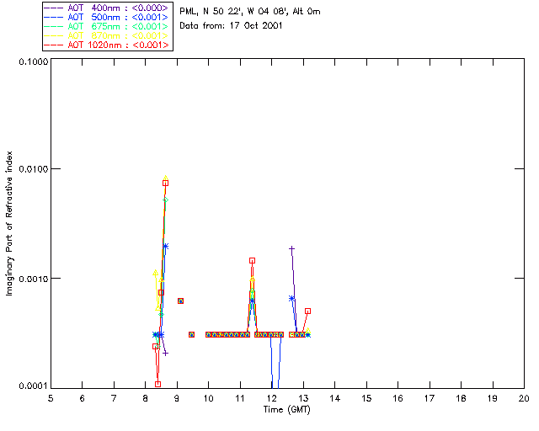Screen dimensions: 539x431
Task: Click the 'Time (GMT)' x-axis title
Action: click(286, 409)
